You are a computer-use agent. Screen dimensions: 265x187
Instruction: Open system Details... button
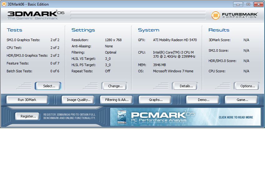pos(185,86)
